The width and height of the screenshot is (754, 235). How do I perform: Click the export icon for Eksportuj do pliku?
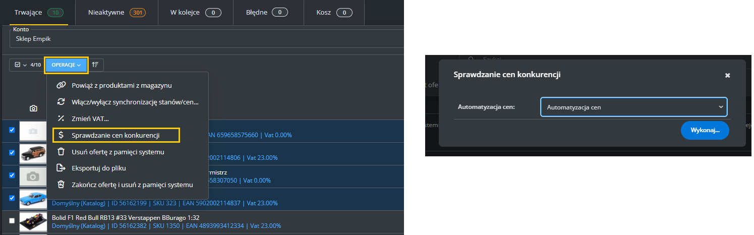[x=61, y=168]
